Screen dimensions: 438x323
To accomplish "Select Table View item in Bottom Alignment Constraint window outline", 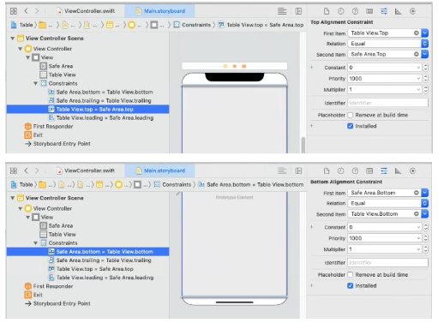I will coord(58,235).
